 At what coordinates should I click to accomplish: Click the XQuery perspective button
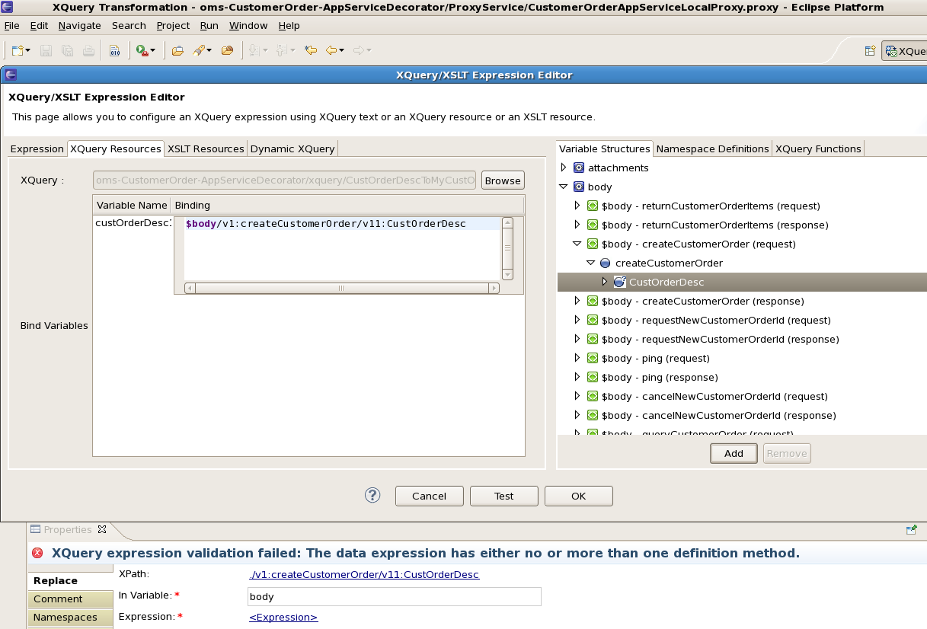904,51
